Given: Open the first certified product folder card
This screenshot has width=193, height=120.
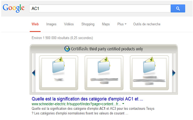Looking at the screenshot, I should click(x=59, y=73).
